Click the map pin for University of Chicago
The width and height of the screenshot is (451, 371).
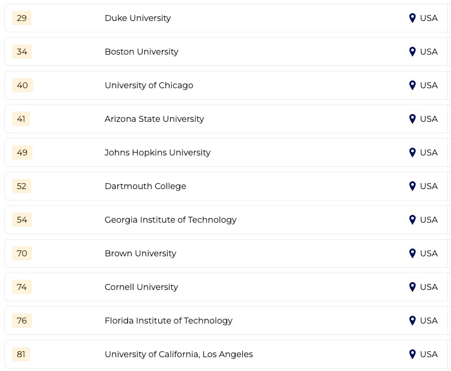(412, 85)
